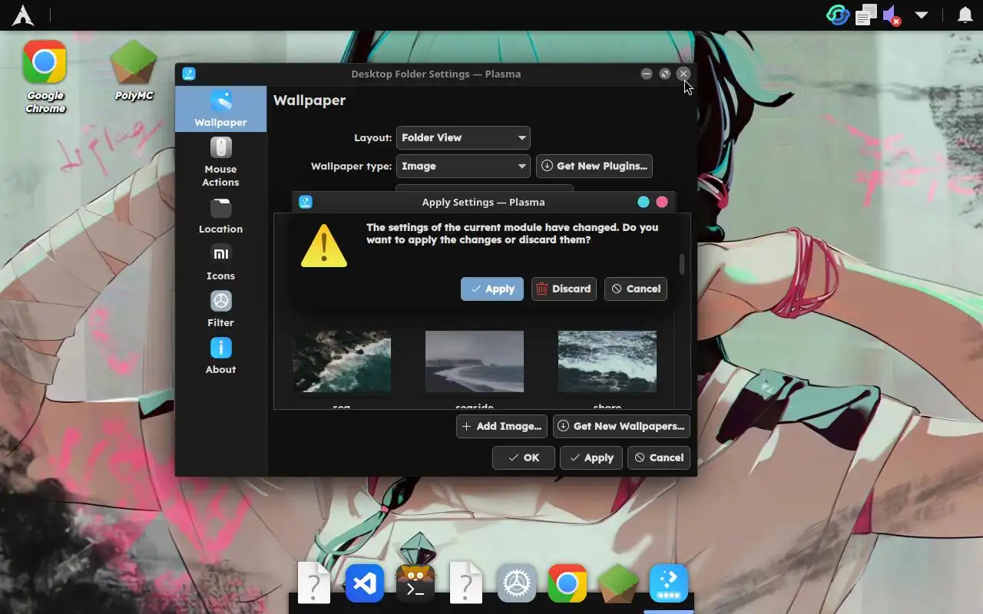The image size is (983, 614).
Task: Open the Filter section
Action: 220,309
